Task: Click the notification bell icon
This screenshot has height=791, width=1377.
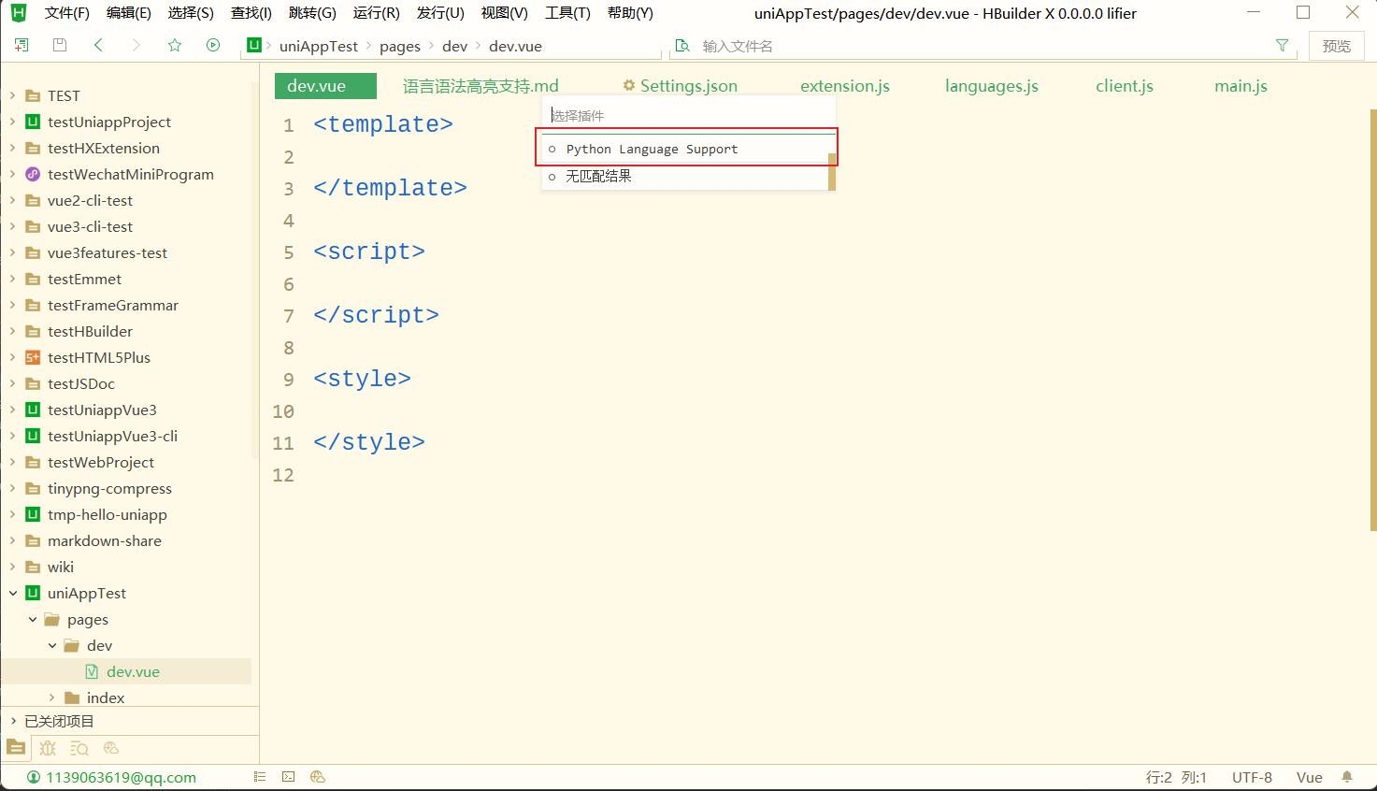Action: (x=1347, y=777)
